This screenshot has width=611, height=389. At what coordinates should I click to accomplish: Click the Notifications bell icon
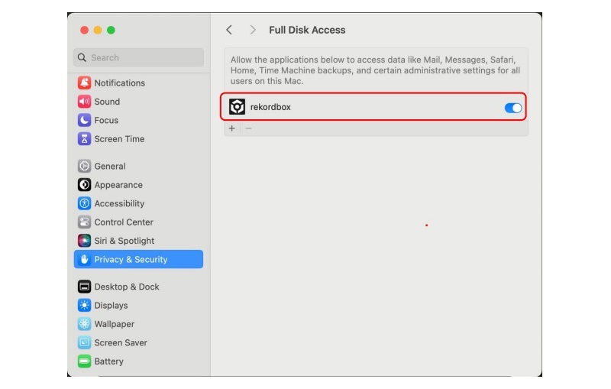pyautogui.click(x=84, y=83)
